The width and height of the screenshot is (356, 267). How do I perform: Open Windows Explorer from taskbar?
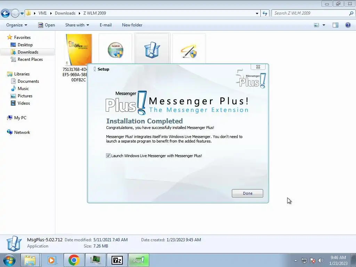(30, 260)
